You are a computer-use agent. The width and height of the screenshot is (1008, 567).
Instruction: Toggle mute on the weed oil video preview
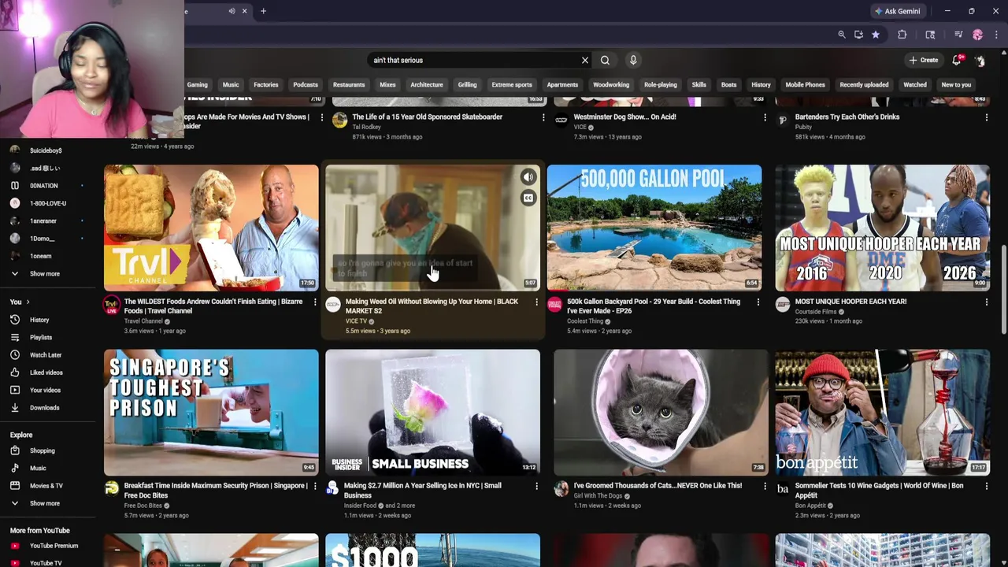[x=528, y=177]
